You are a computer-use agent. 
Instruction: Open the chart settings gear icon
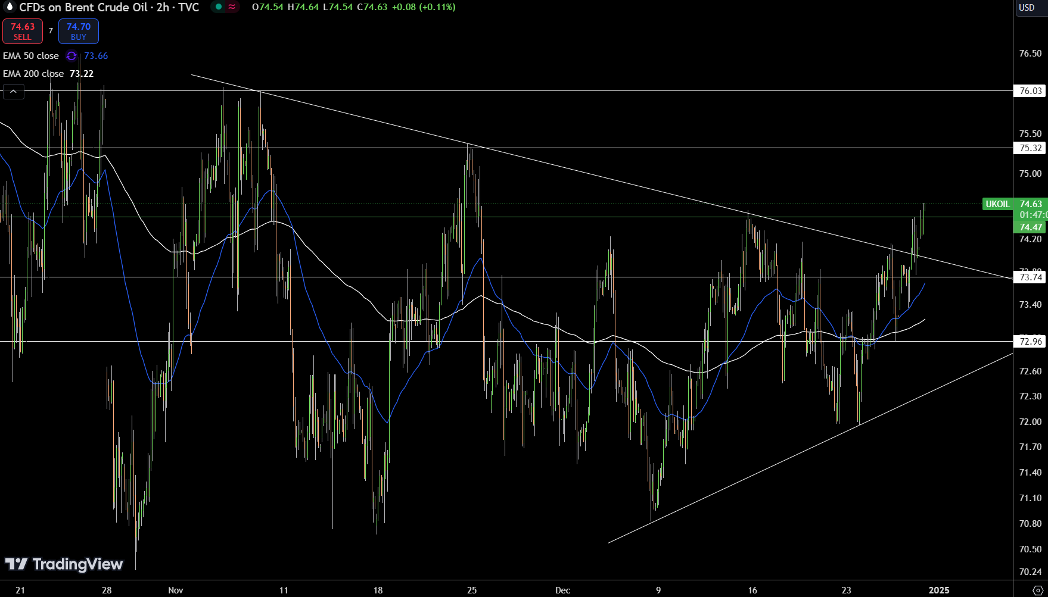click(1037, 590)
